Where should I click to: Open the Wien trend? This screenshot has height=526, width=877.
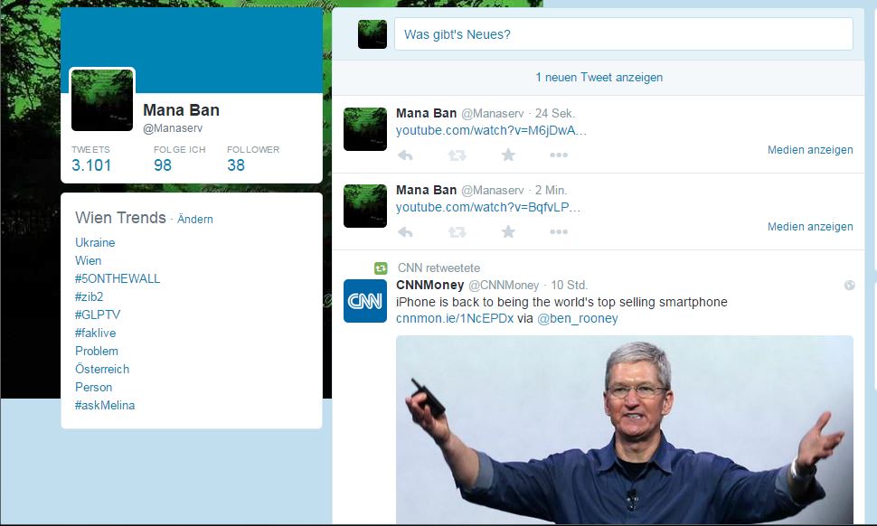89,260
